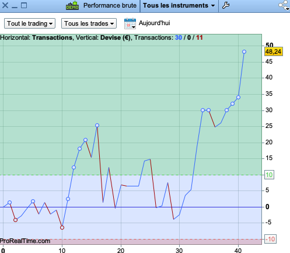
Task: Click the share icon in title bar
Action: tap(284, 5)
